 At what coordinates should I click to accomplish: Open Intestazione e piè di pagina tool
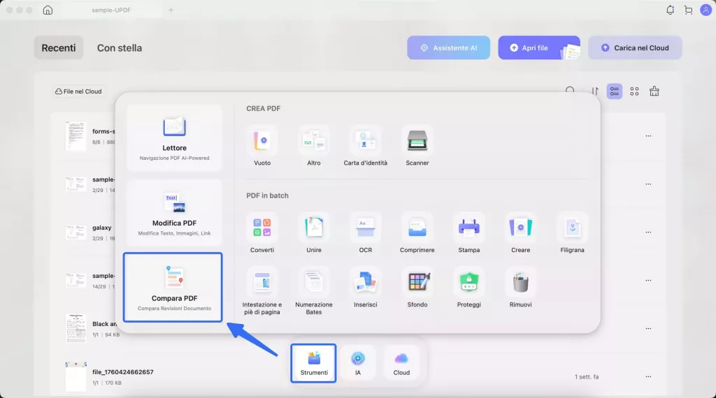[x=262, y=291]
